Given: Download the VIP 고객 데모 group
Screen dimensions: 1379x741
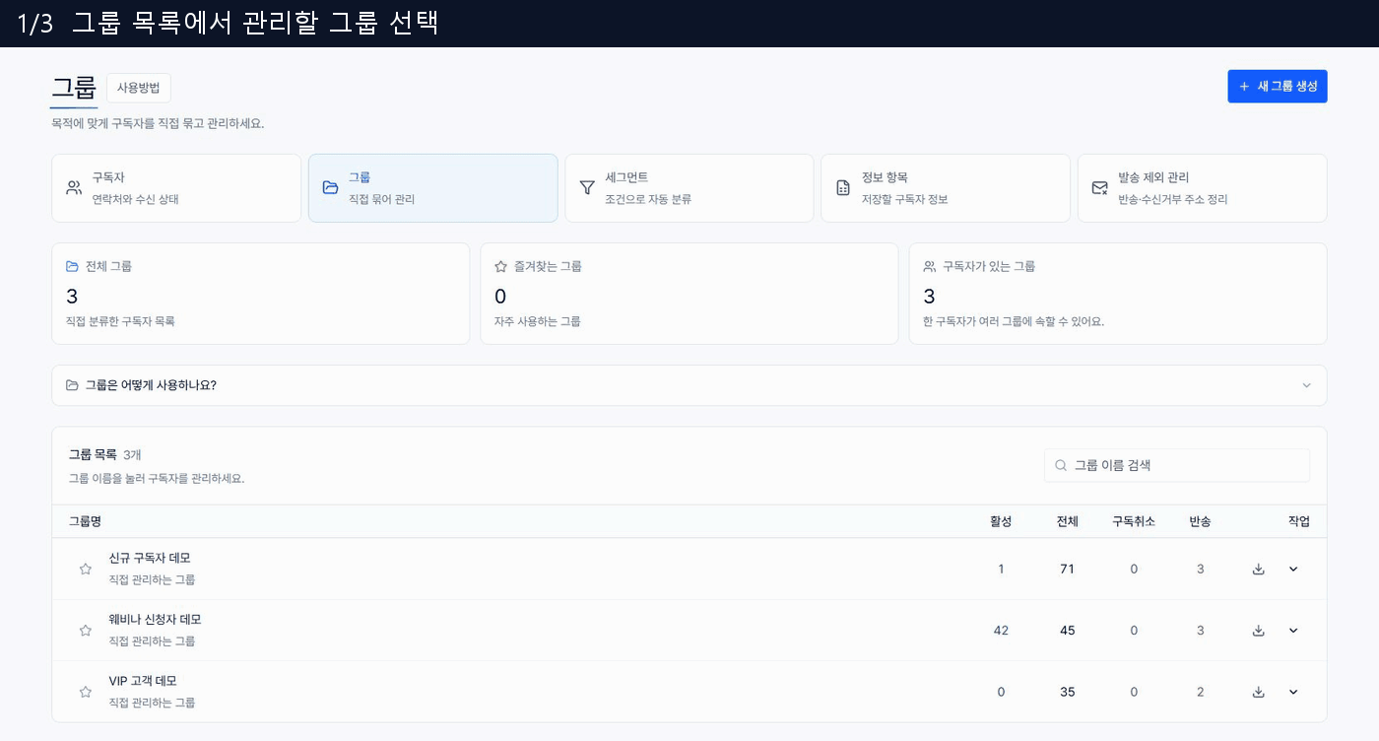Looking at the screenshot, I should [x=1258, y=692].
